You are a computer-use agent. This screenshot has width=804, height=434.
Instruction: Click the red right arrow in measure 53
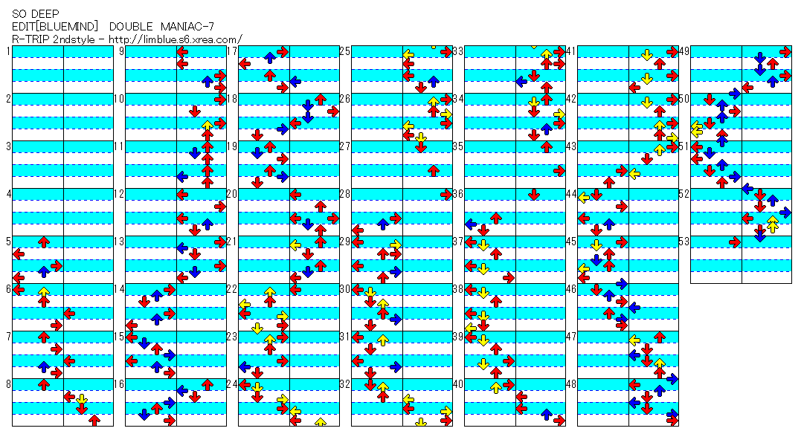click(735, 242)
